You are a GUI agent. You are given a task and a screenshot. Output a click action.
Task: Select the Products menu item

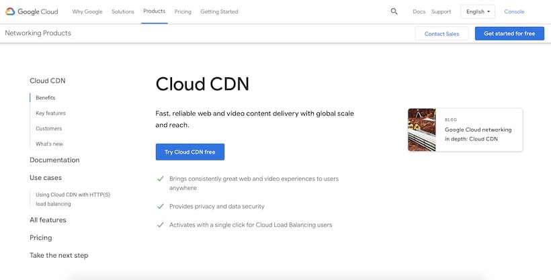(155, 11)
